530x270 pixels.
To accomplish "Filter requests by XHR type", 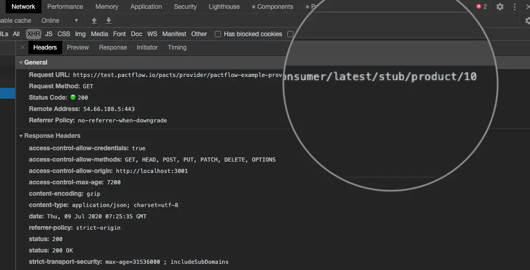I will (x=34, y=34).
